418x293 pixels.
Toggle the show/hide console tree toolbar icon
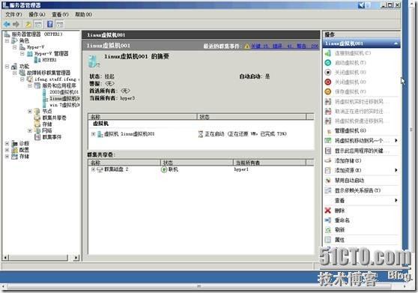38,25
